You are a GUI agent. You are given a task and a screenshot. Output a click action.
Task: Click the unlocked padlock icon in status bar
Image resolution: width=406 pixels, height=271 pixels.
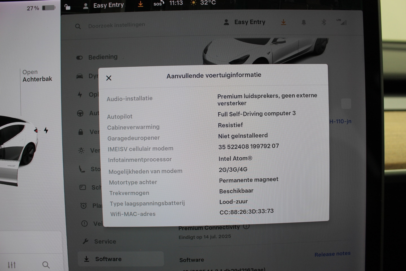click(x=67, y=7)
